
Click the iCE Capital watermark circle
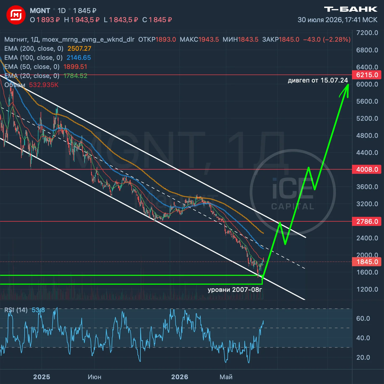click(x=293, y=193)
